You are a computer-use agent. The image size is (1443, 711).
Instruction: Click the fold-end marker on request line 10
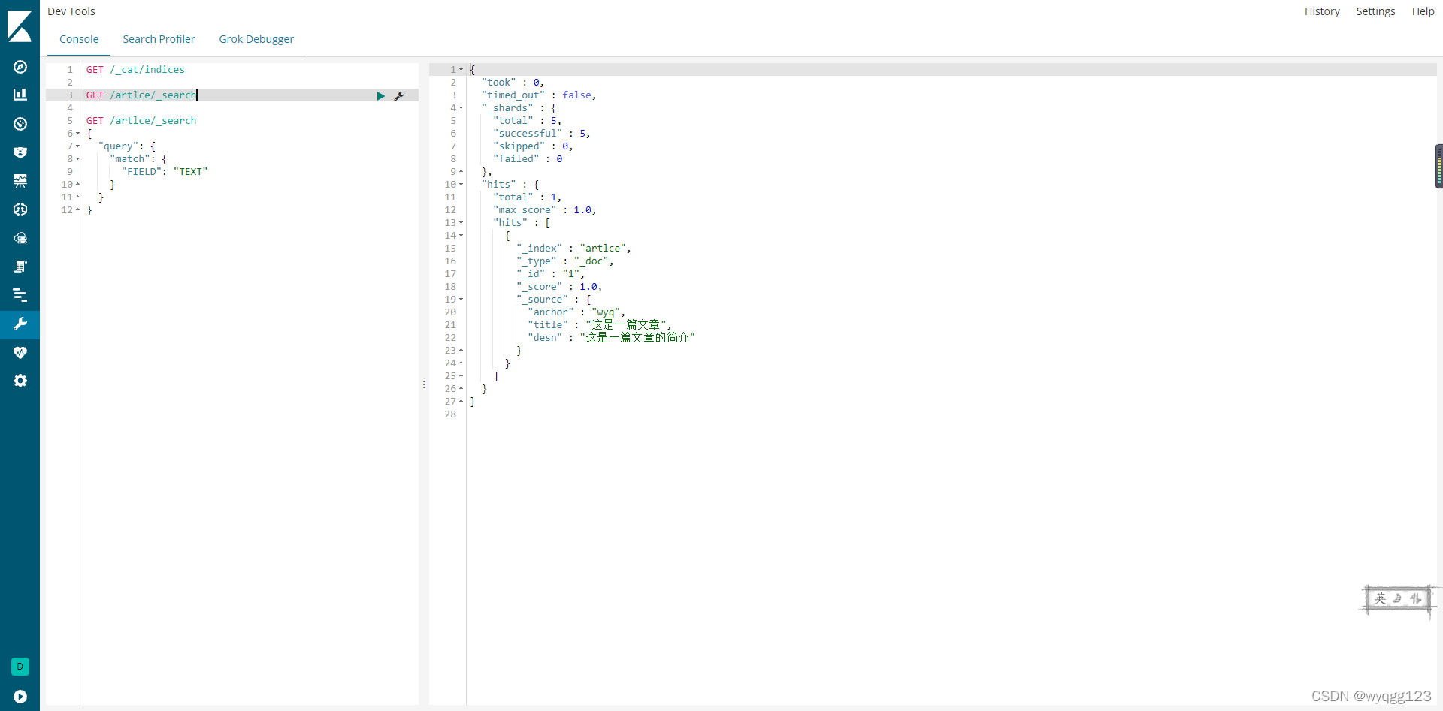[77, 185]
